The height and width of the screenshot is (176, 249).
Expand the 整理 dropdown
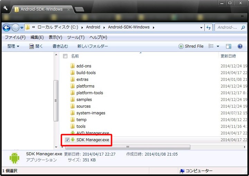[x=13, y=46]
